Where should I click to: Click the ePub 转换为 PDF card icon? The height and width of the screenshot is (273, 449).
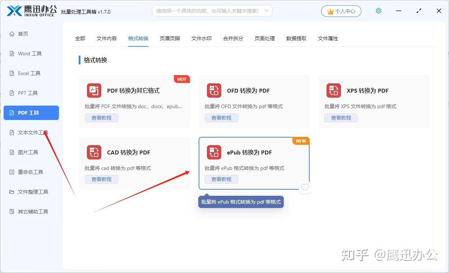coord(214,152)
